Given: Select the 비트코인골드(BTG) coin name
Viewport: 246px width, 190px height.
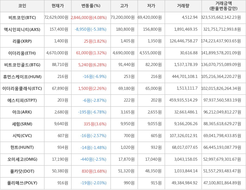Looking at the screenshot, I should click(x=22, y=65).
